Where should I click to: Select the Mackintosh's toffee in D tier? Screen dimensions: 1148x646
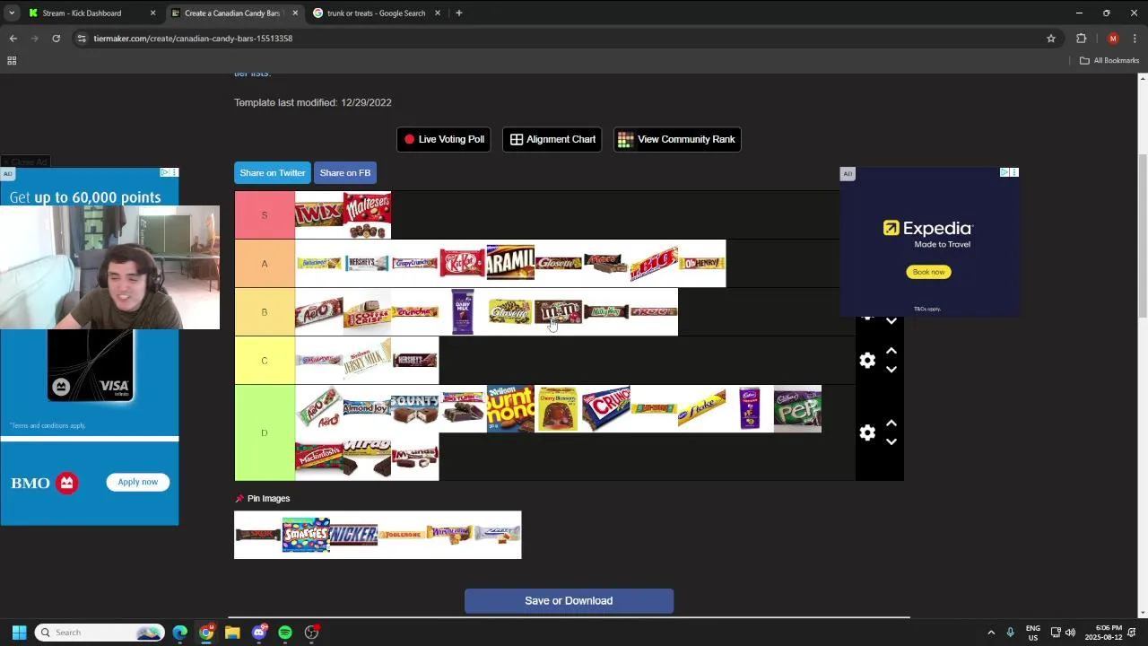(x=318, y=457)
